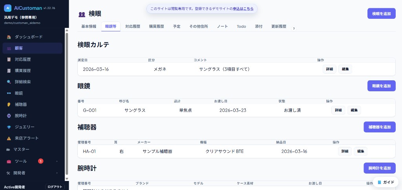Click 編集 for hearing aid HA-01
This screenshot has height=190, width=402.
pyautogui.click(x=360, y=151)
